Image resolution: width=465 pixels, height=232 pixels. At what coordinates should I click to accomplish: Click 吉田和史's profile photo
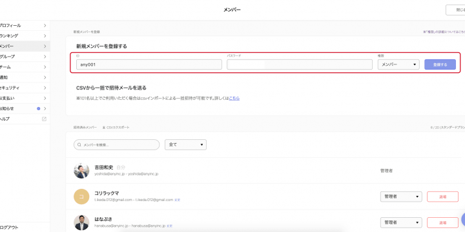[81, 171]
